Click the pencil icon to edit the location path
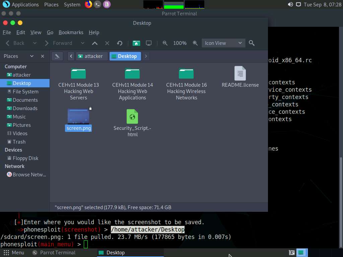This screenshot has height=257, width=343. [57, 56]
